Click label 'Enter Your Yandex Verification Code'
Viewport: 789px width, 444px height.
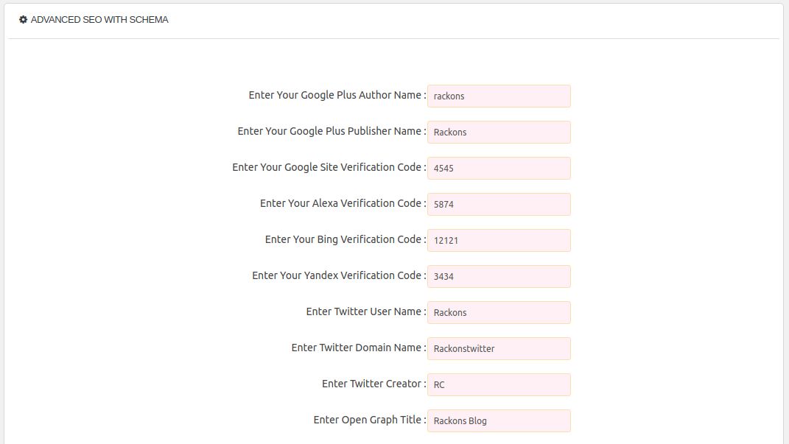click(339, 275)
